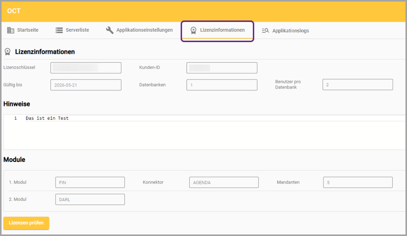Click the Kunden-ID field
Image resolution: width=407 pixels, height=236 pixels.
222,68
